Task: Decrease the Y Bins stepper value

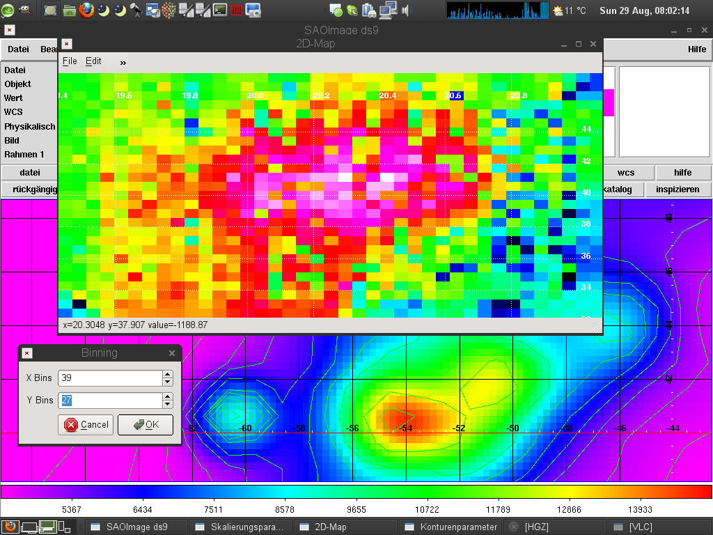Action: pyautogui.click(x=167, y=405)
